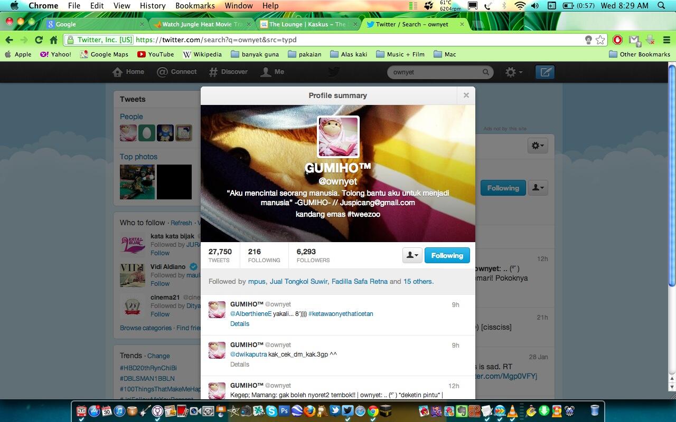Click the GUMIHO profile avatar in the summary
676x422 pixels.
coord(338,137)
